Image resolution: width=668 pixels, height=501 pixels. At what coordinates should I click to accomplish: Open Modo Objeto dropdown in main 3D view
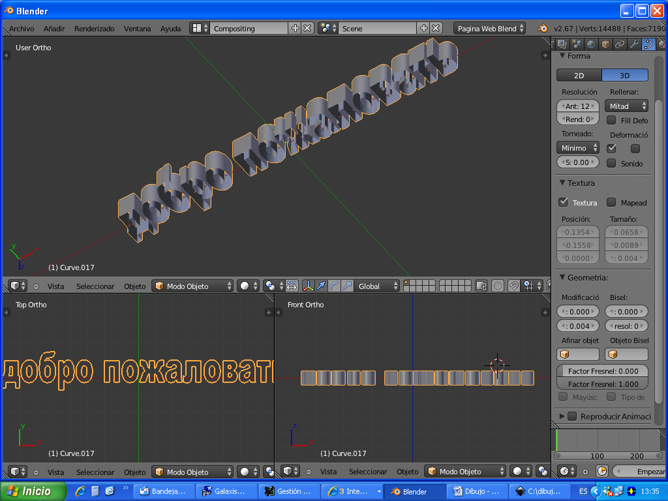pos(193,286)
